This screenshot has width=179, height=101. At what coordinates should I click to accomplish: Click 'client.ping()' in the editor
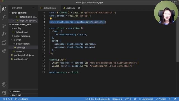click(57, 60)
